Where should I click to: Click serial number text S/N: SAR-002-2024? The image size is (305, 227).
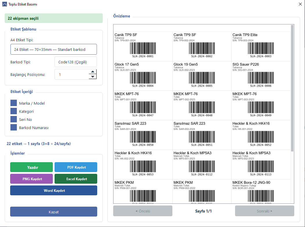pos(184,129)
